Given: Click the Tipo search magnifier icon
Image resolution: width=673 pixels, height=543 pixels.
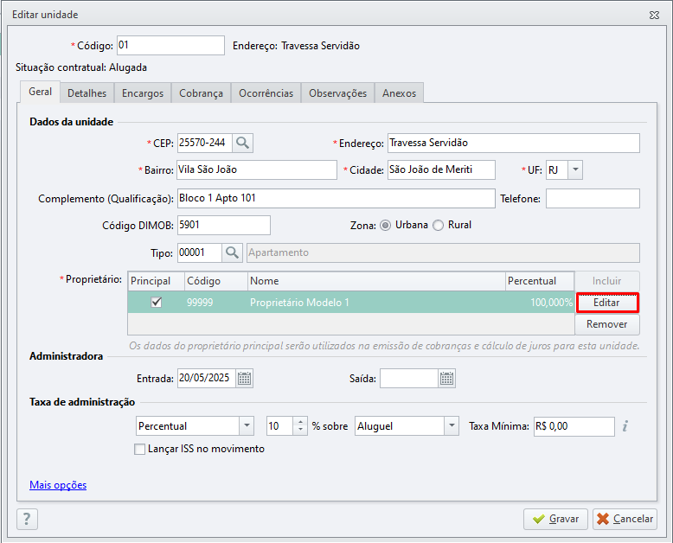Looking at the screenshot, I should point(232,252).
